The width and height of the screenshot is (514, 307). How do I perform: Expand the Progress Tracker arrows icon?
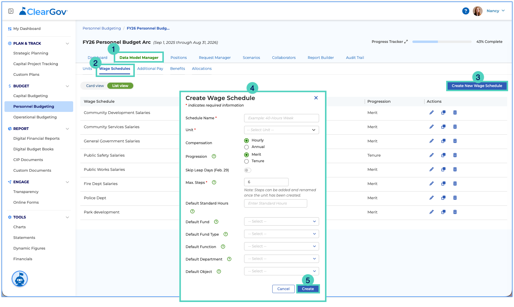coord(406,42)
